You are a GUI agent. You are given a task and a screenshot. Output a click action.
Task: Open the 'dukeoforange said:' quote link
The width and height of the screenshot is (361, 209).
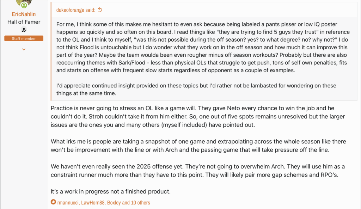click(76, 10)
